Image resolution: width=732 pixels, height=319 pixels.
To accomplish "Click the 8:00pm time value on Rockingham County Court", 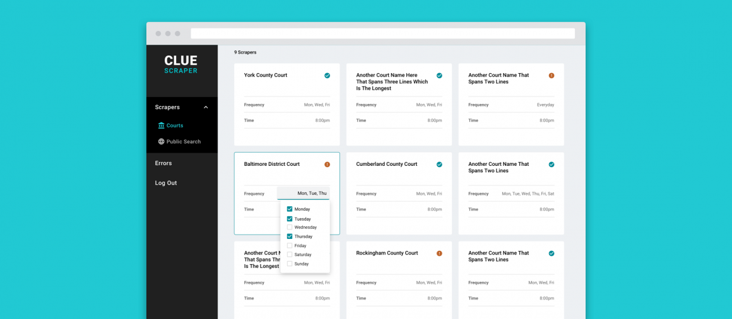I will click(435, 298).
